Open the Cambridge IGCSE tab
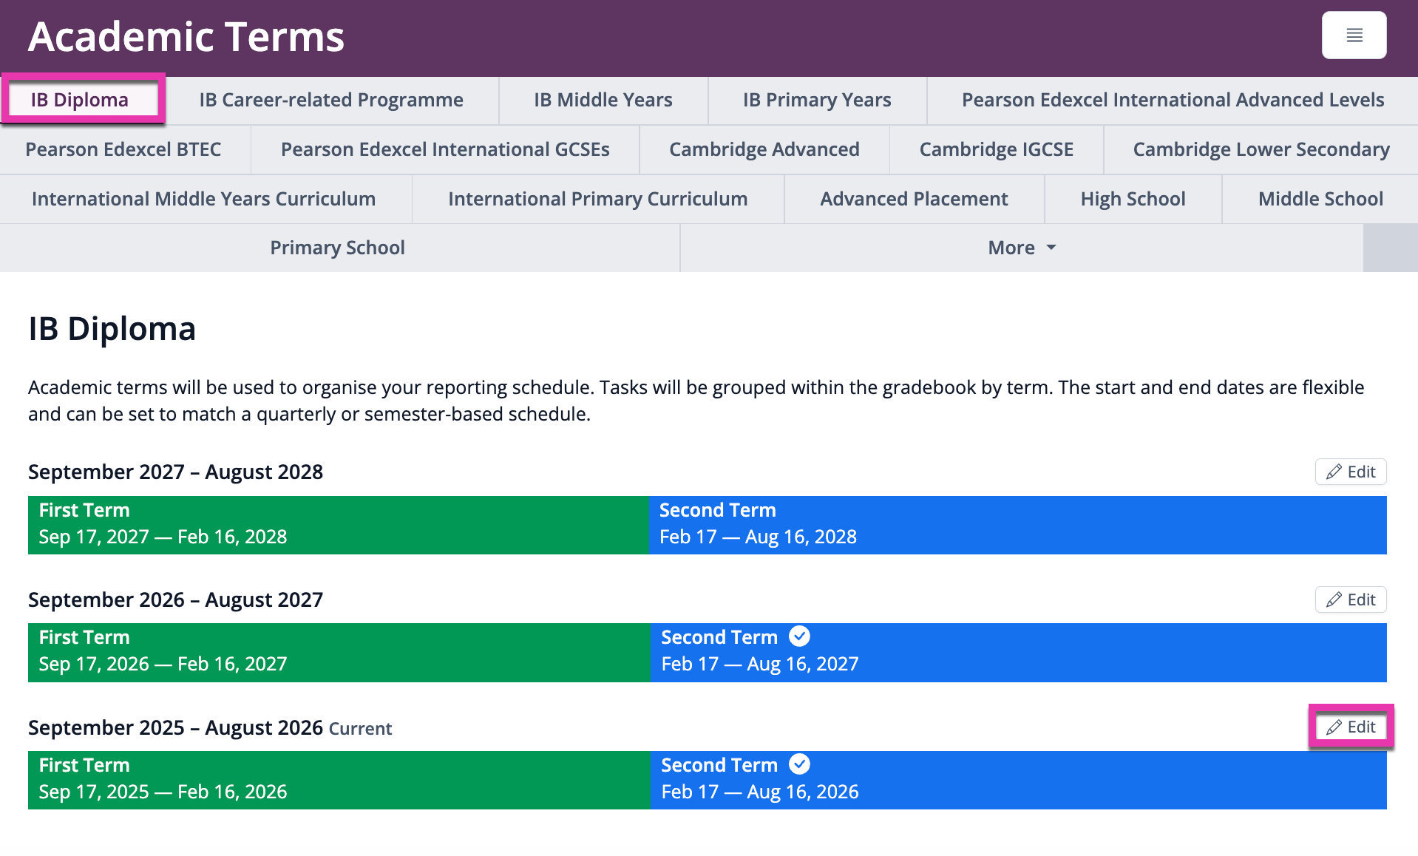Viewport: 1418px width, 856px height. pyautogui.click(x=997, y=149)
